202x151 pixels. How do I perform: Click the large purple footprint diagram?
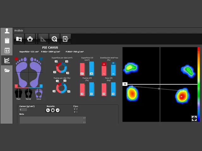coord(28,72)
